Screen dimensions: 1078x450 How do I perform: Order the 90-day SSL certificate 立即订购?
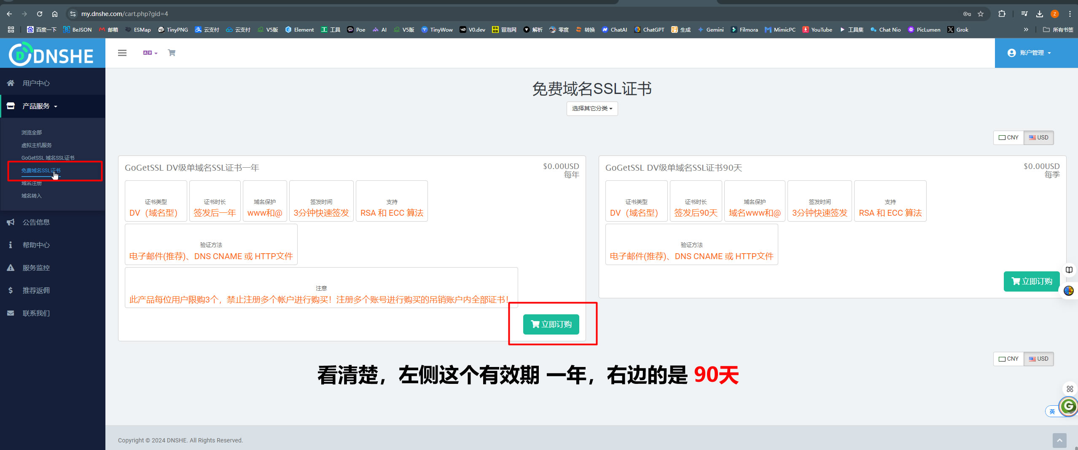pyautogui.click(x=1032, y=281)
